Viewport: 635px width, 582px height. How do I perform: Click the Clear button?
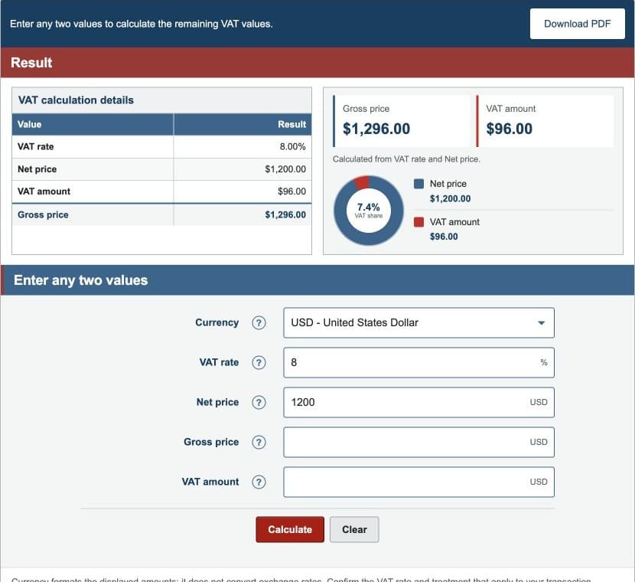[x=354, y=529]
